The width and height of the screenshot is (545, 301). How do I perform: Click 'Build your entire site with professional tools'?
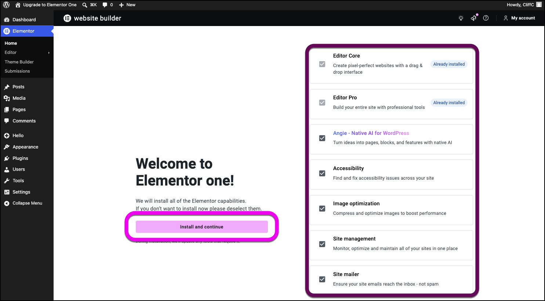(x=379, y=107)
